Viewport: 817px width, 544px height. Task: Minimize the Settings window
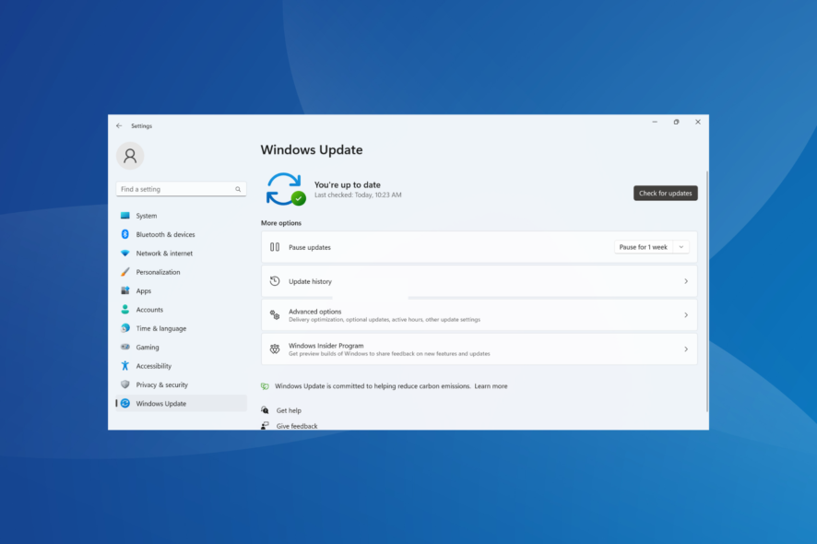point(655,122)
